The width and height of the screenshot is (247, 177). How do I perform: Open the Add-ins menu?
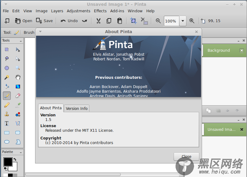(117, 11)
